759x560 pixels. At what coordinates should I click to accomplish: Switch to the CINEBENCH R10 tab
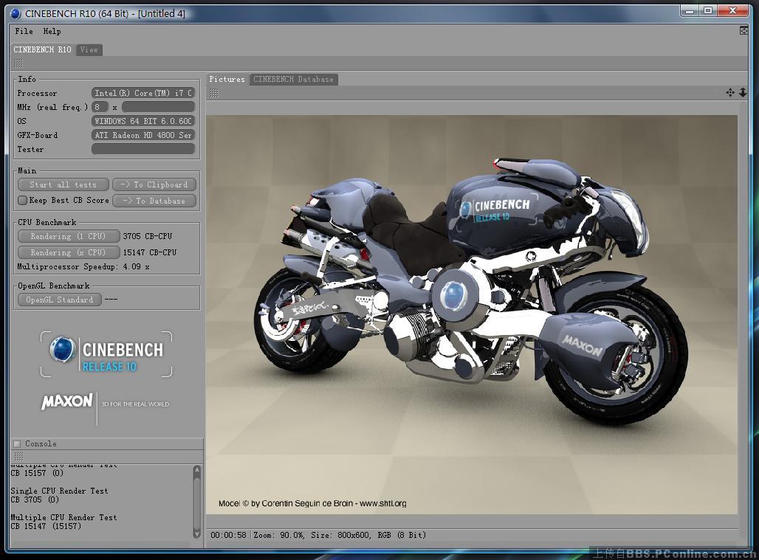42,49
